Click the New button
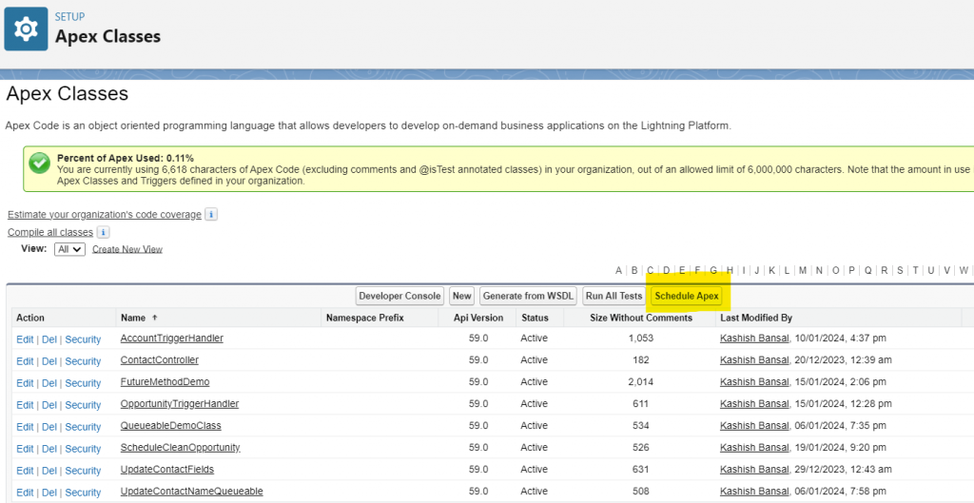This screenshot has height=503, width=974. [x=461, y=296]
